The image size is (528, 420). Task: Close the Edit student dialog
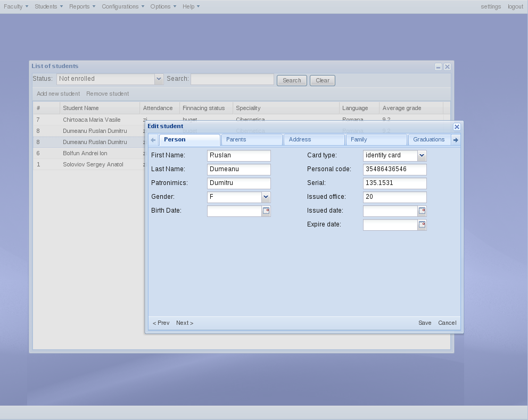(457, 127)
